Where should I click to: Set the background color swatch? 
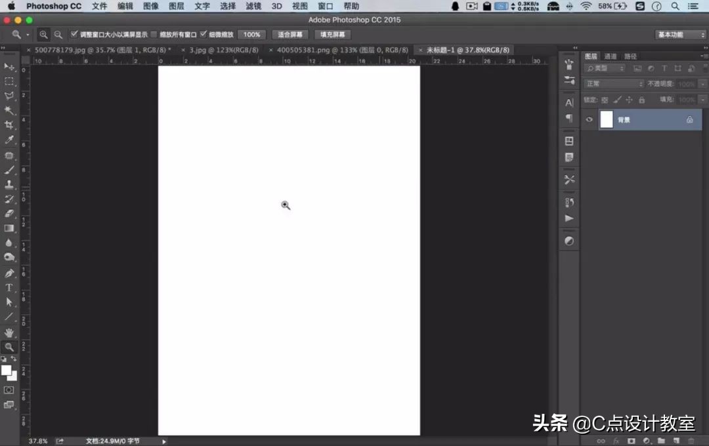[x=14, y=377]
